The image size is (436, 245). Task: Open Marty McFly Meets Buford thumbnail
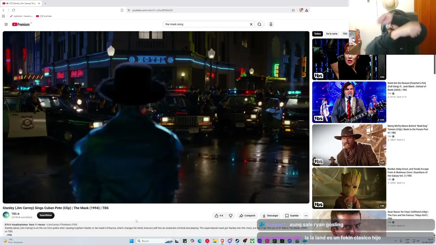coord(349,145)
